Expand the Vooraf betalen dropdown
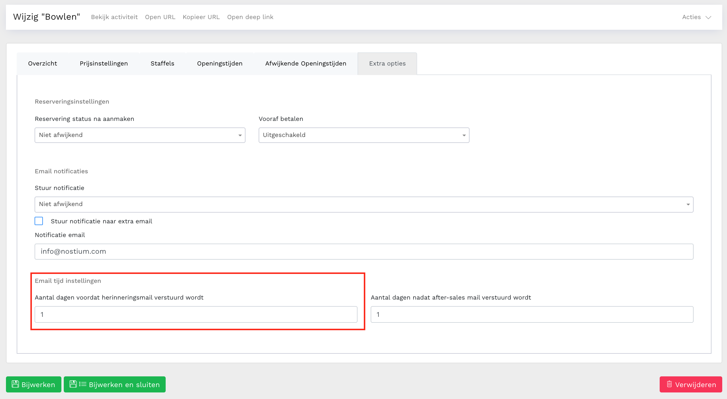Viewport: 727px width, 399px height. (x=364, y=135)
